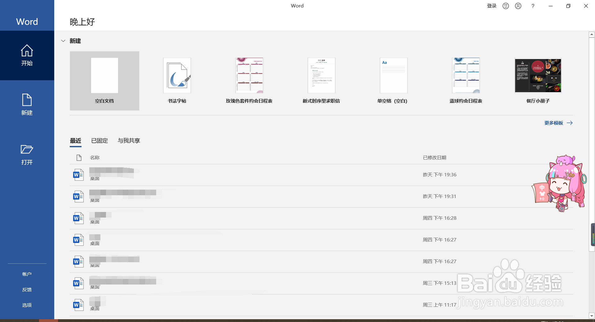Send a smile feedback face icon
Viewport: 595px width, 322px height.
[x=506, y=6]
